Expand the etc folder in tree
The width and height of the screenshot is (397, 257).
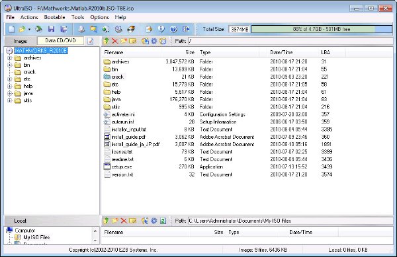pyautogui.click(x=10, y=79)
